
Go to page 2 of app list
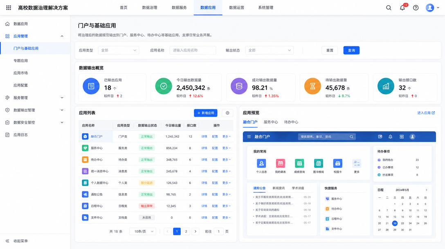tap(186, 231)
